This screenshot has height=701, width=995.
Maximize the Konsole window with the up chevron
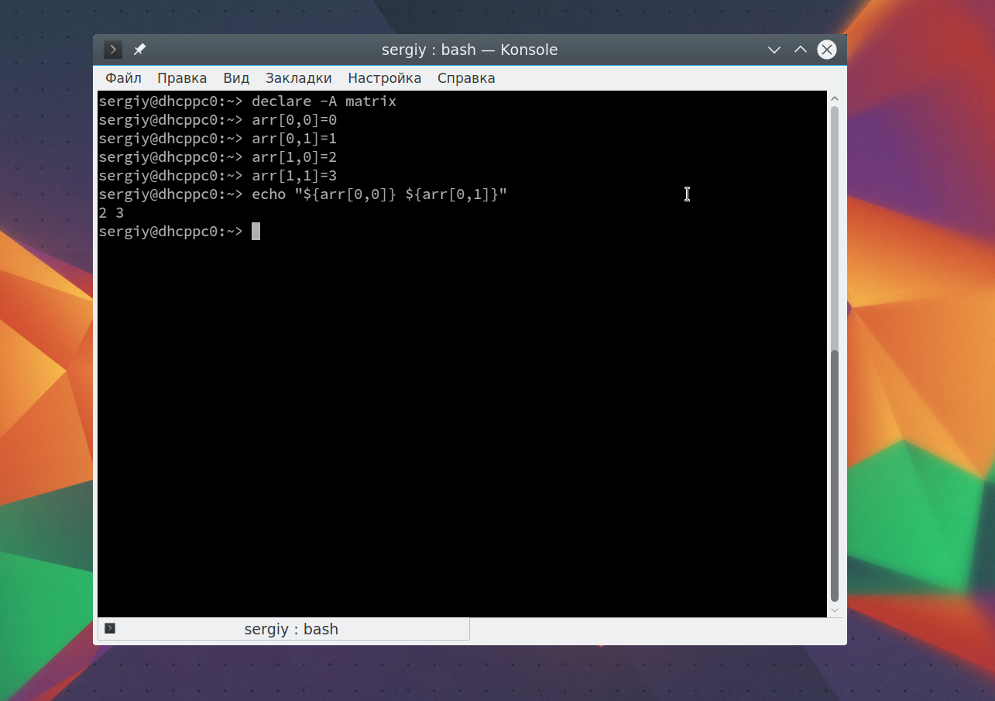pos(801,50)
